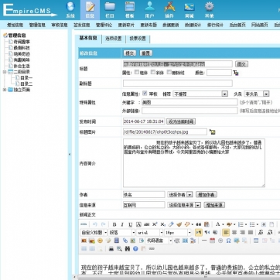Click the Italic I icon in editor
The height and width of the screenshot is (280, 280).
122,224
